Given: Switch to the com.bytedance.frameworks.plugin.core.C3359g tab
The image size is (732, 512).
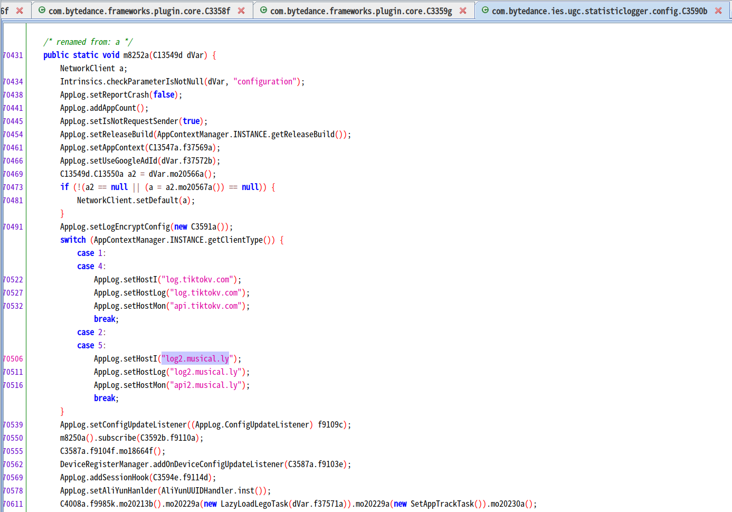Looking at the screenshot, I should (361, 11).
